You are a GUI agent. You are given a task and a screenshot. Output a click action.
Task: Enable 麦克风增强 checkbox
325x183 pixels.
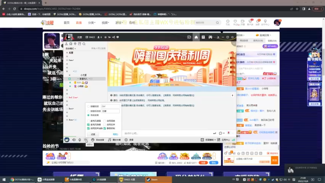point(88,121)
